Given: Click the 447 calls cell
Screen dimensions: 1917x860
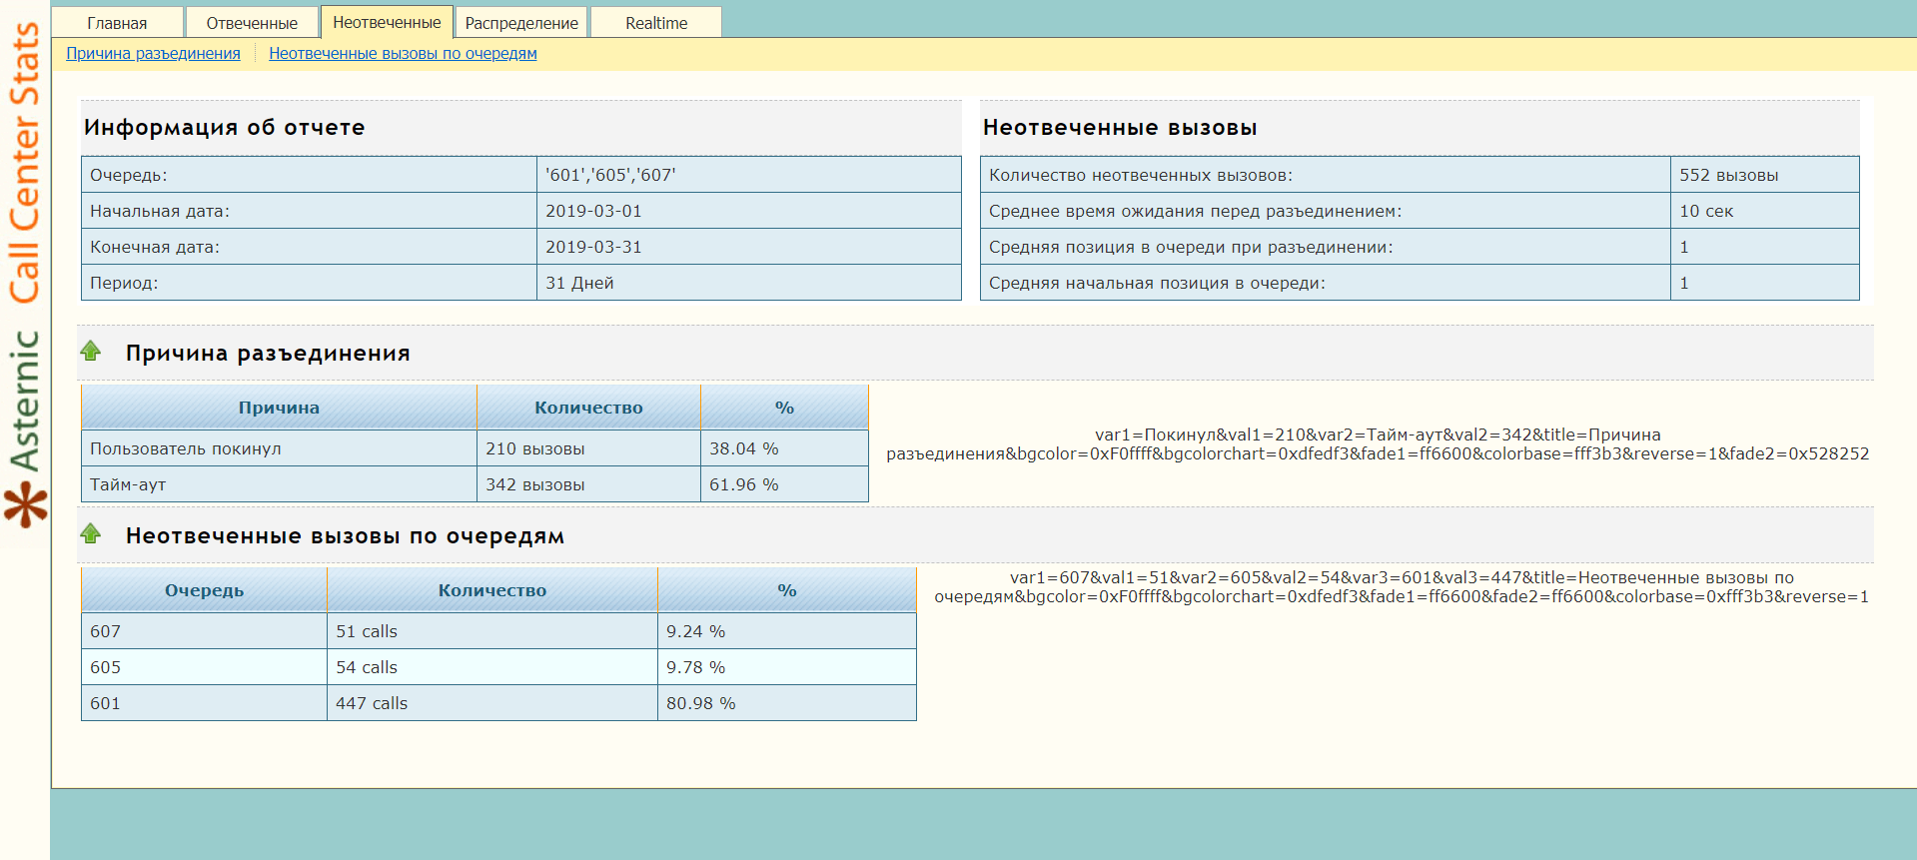Looking at the screenshot, I should point(491,703).
